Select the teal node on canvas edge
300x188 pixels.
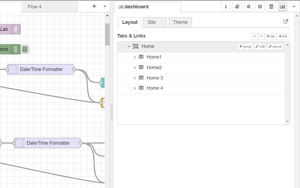(103, 83)
